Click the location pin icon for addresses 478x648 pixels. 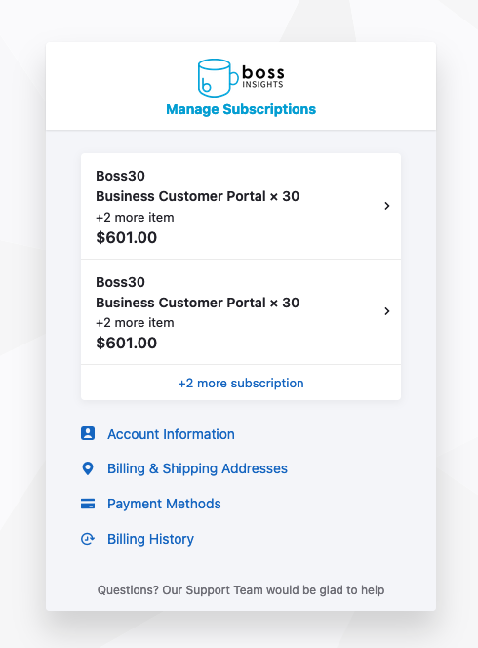coord(88,468)
